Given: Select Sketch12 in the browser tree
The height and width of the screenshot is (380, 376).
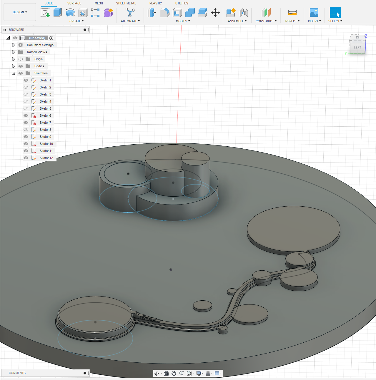Looking at the screenshot, I should click(46, 158).
